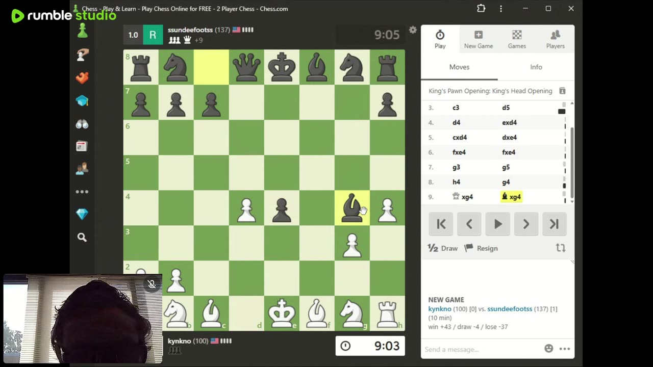Select move 5 cxd4
The height and width of the screenshot is (367, 653).
[x=460, y=138]
